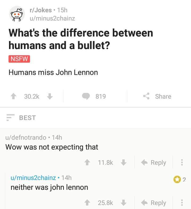Reply to the 'neither was john lennon' comment
This screenshot has height=209, width=191.
click(154, 203)
